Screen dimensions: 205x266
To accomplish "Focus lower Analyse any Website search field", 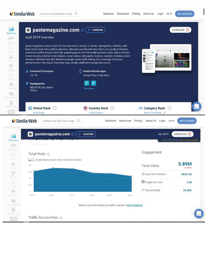I will coord(61,121).
